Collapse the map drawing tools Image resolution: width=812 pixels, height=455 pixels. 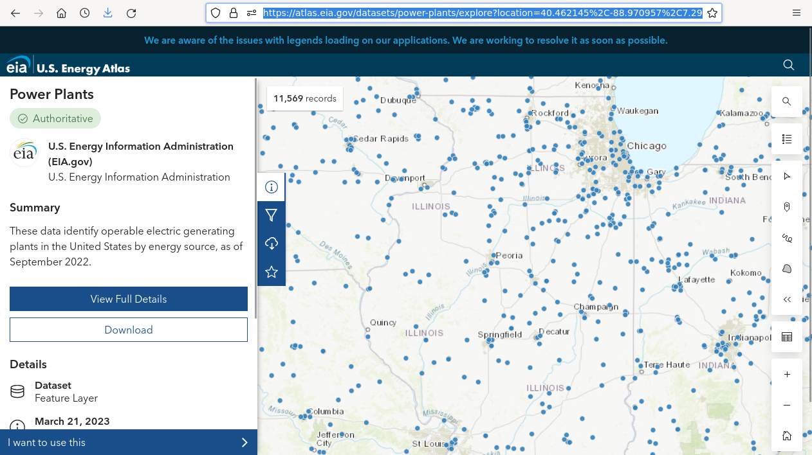click(786, 299)
